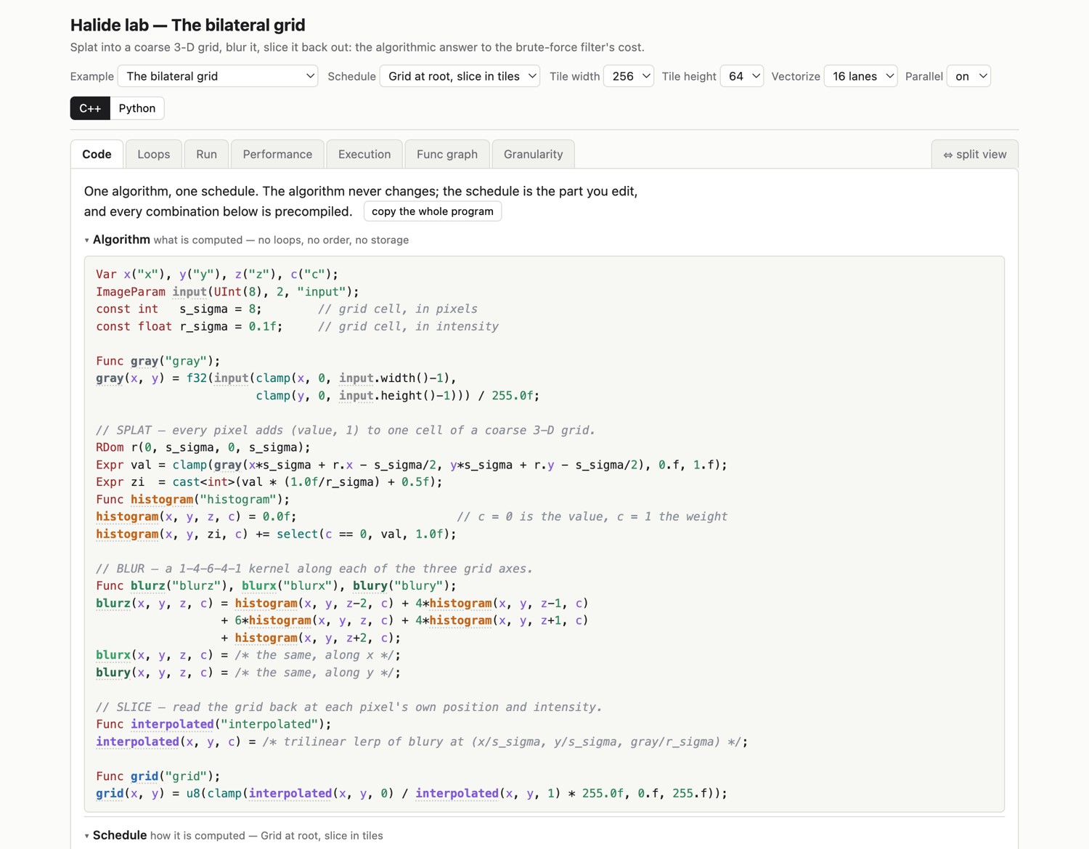The height and width of the screenshot is (849, 1089).
Task: Click input in the ImageParam declaration
Action: click(x=189, y=292)
